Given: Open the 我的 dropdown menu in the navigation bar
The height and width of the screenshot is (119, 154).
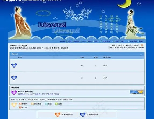Looking at the screenshot, I should pos(96,41).
